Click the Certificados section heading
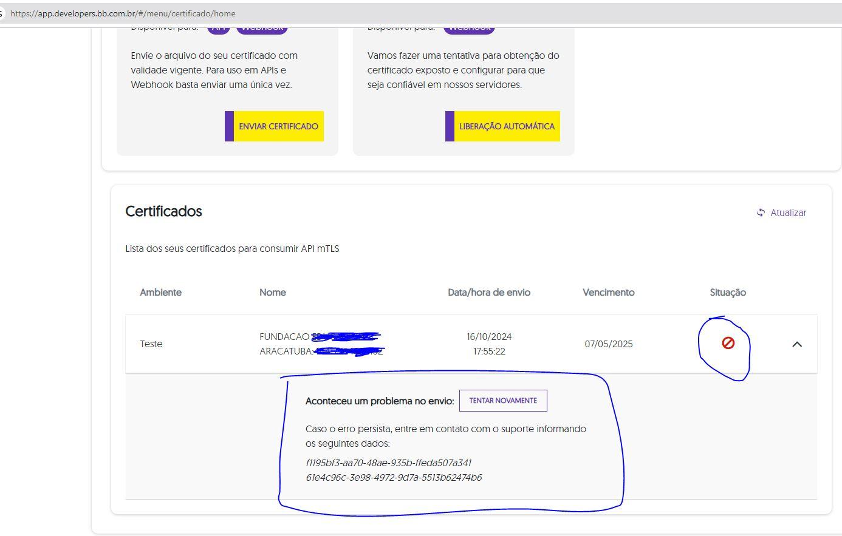Screen dimensions: 842x536 (x=163, y=211)
